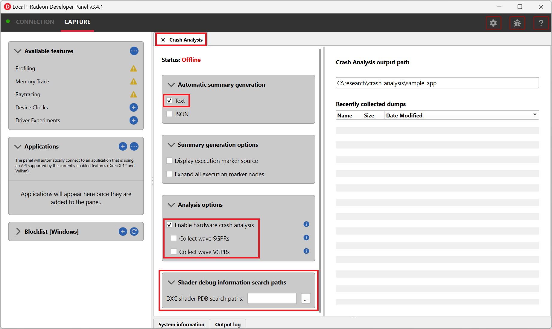Toggle Display execution marker source
Image resolution: width=552 pixels, height=329 pixels.
point(169,161)
